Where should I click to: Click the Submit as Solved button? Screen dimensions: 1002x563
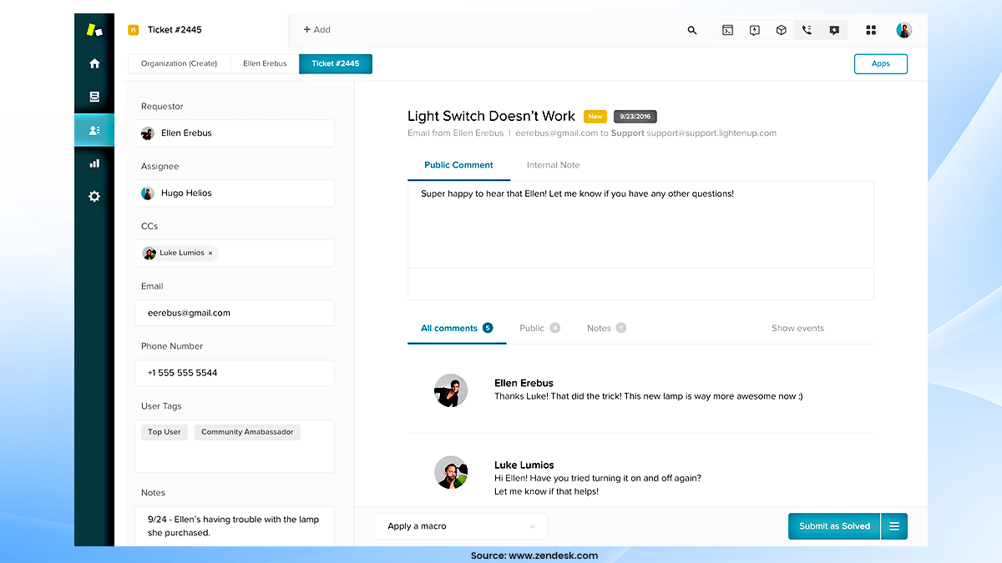(834, 526)
